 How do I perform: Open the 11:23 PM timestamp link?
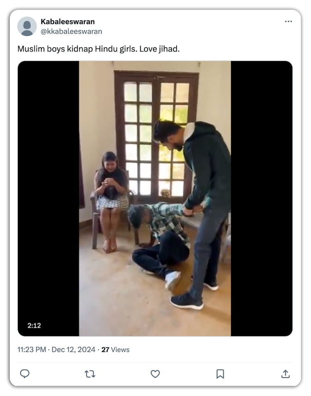[x=32, y=350]
